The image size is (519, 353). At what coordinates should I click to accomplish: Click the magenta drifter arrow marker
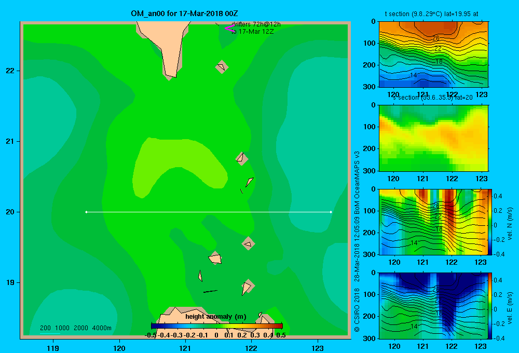coord(229,28)
